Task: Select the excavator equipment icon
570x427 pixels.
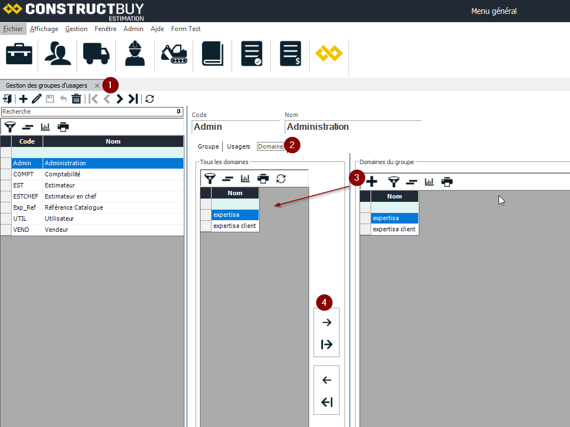Action: tap(174, 54)
